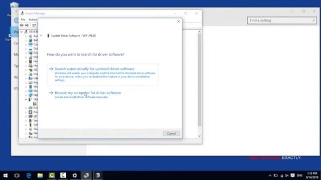The height and width of the screenshot is (180, 321).
Task: Open File Explorer from the taskbar
Action: coord(40,175)
